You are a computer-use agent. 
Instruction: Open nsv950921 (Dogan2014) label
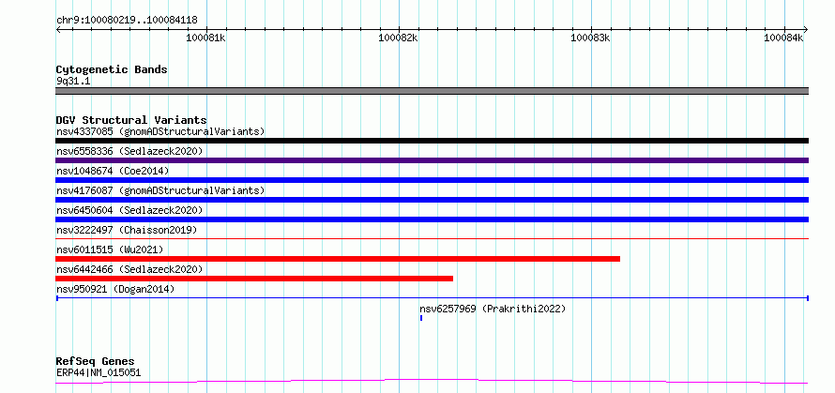pos(115,289)
